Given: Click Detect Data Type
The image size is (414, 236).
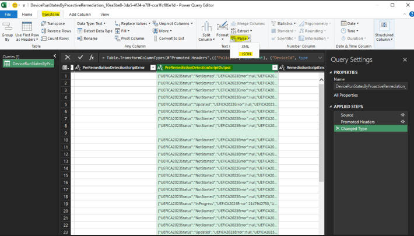Looking at the screenshot, I should point(95,31).
